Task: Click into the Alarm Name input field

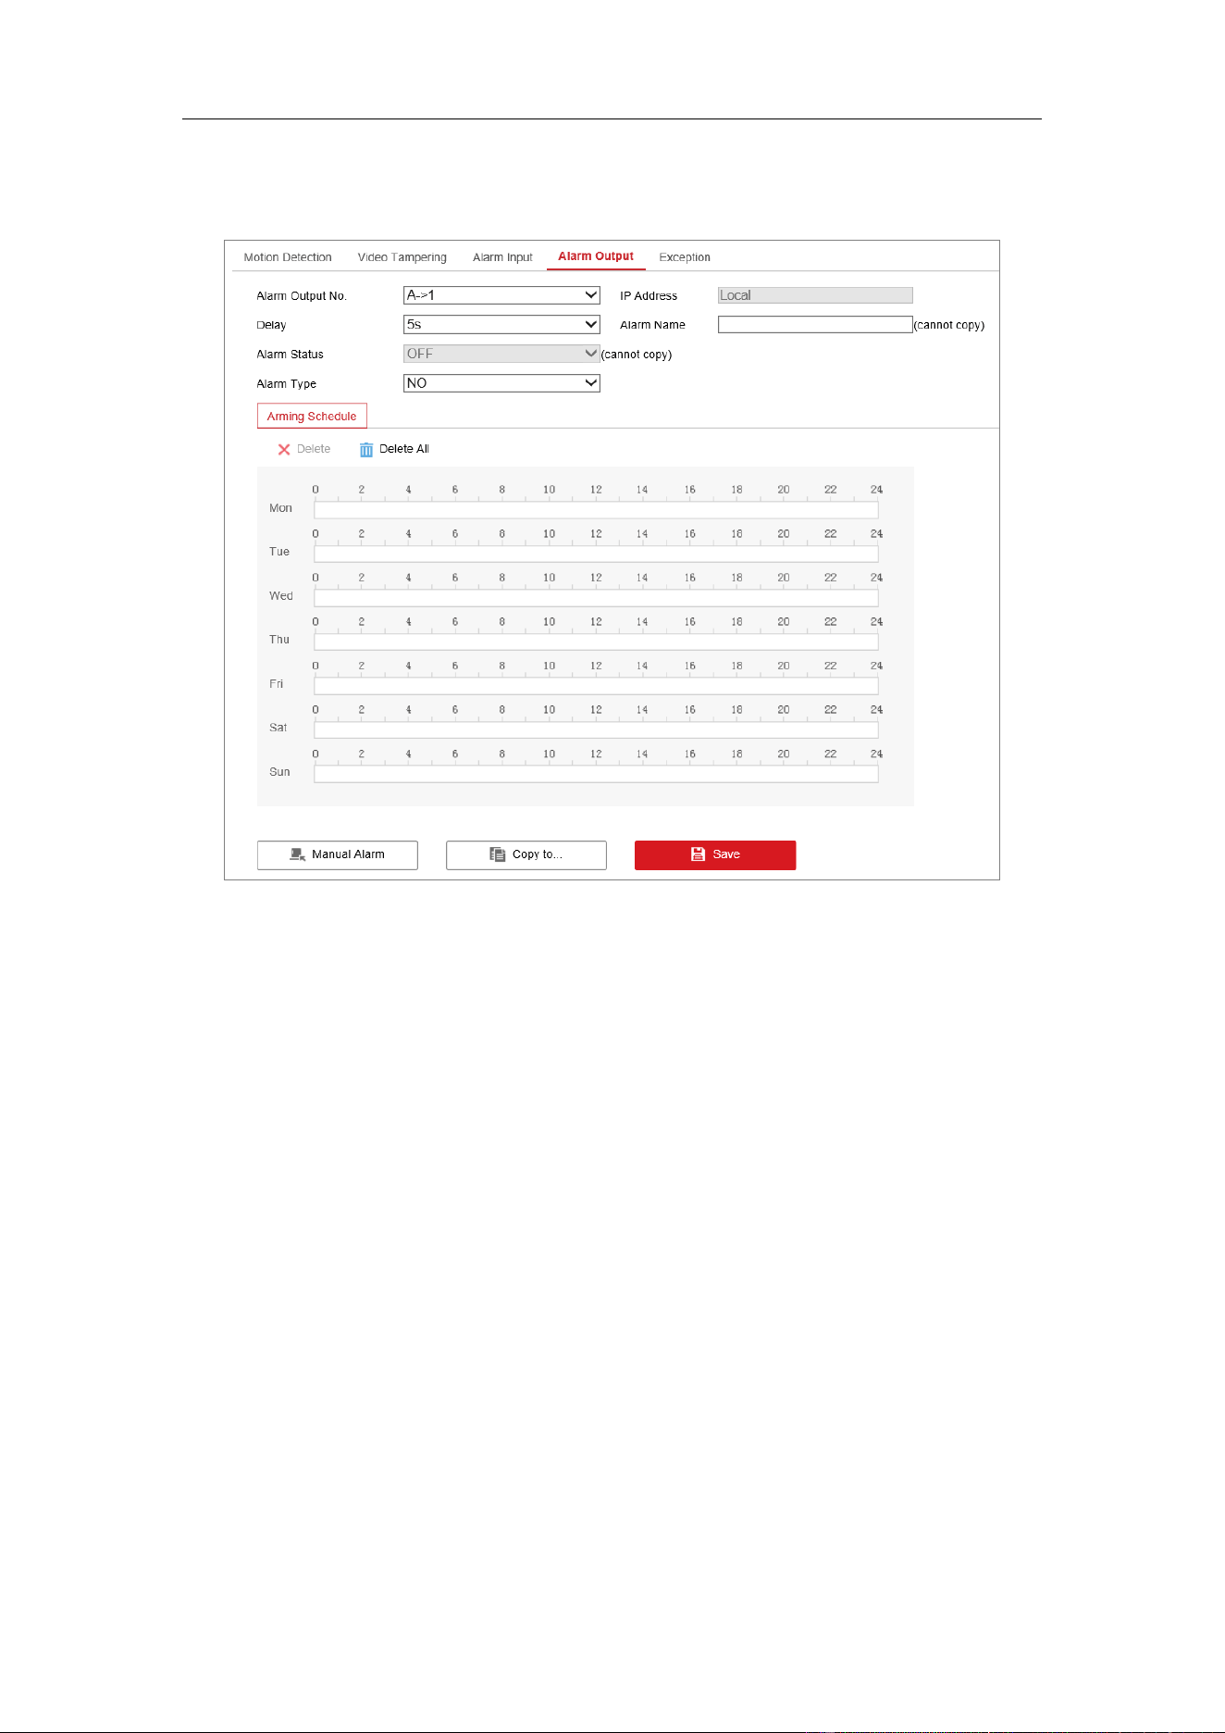Action: (x=815, y=325)
